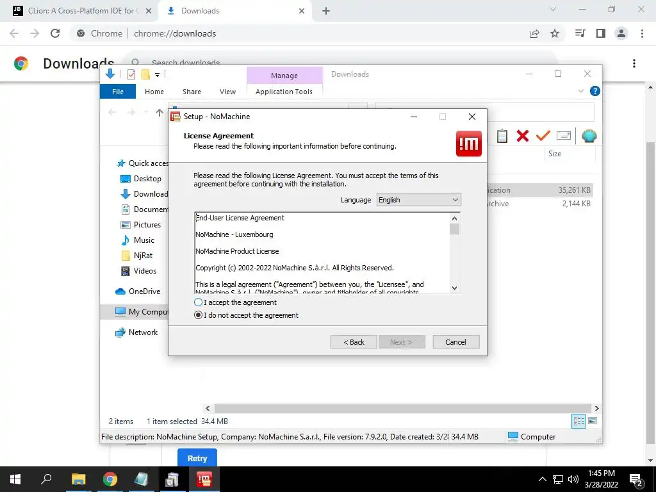Click the Back button in NoMachine Setup
Viewport: 656px width, 492px height.
[354, 342]
